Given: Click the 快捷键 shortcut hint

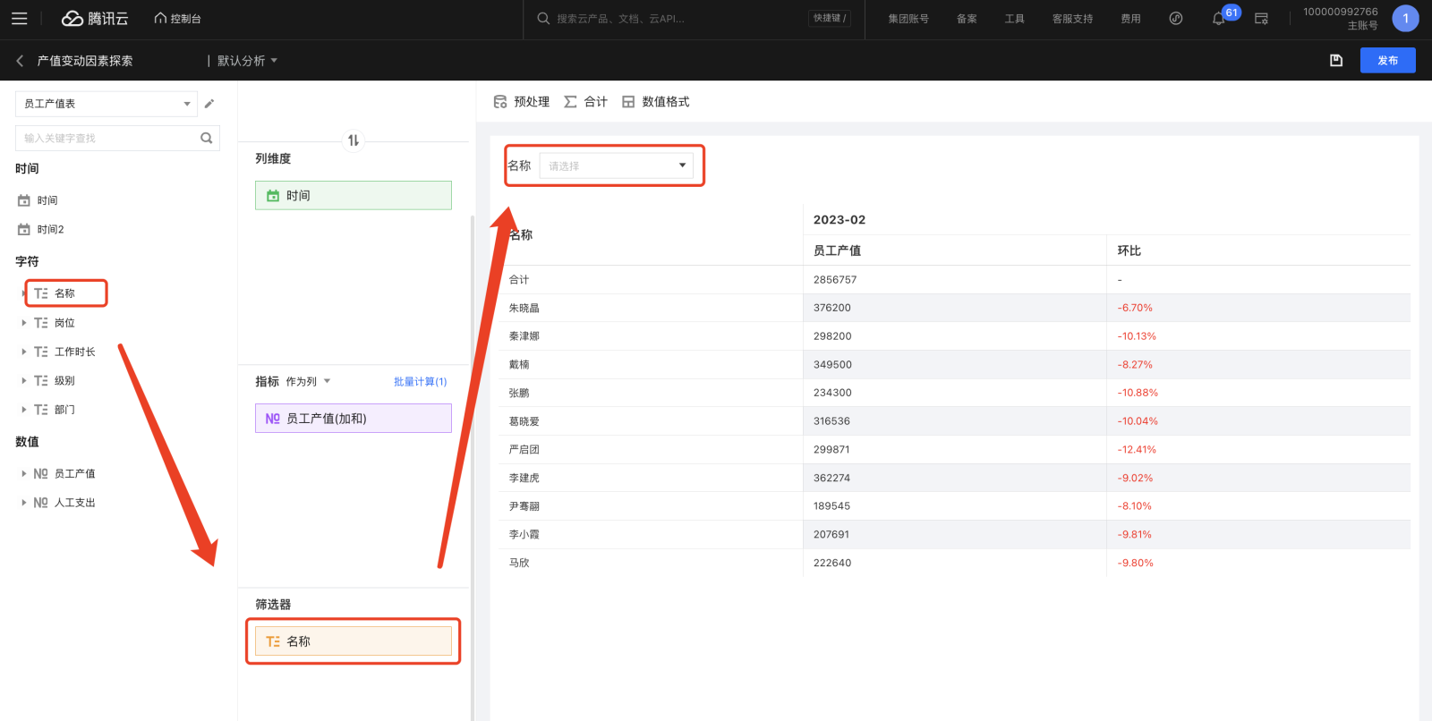Looking at the screenshot, I should click(830, 18).
